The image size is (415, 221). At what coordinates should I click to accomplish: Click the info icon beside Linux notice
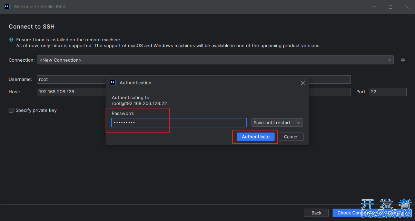coord(11,40)
